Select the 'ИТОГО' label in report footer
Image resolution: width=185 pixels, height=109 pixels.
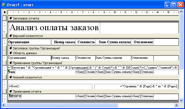click(x=15, y=96)
